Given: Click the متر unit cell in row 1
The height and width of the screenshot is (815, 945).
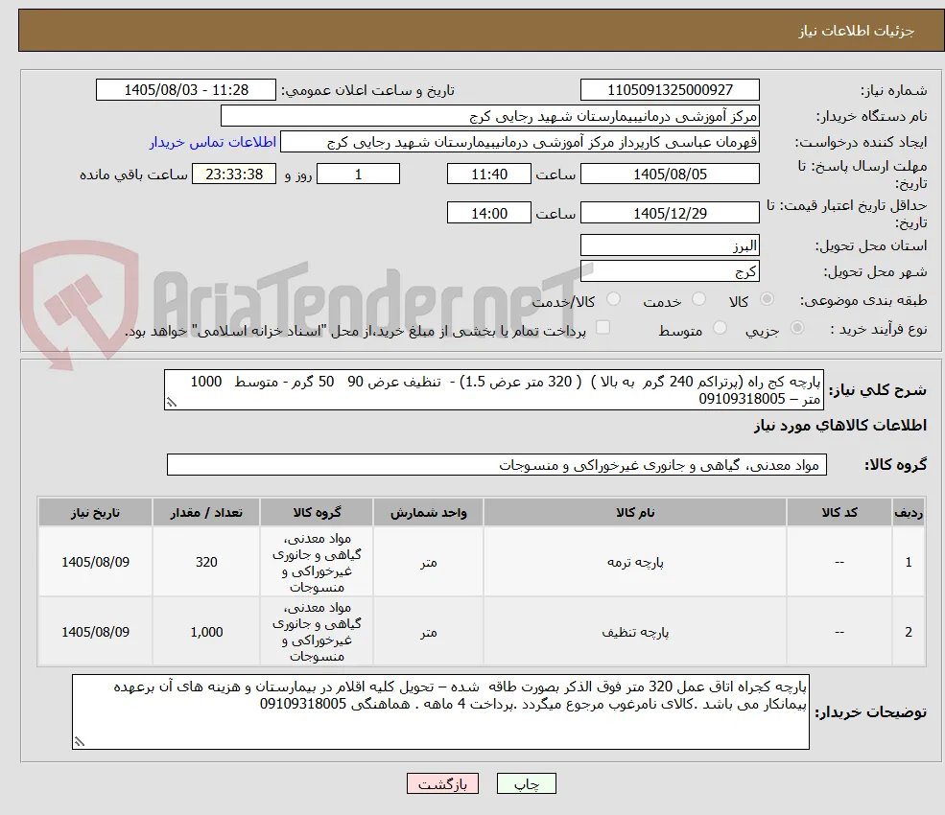Looking at the screenshot, I should coord(428,562).
